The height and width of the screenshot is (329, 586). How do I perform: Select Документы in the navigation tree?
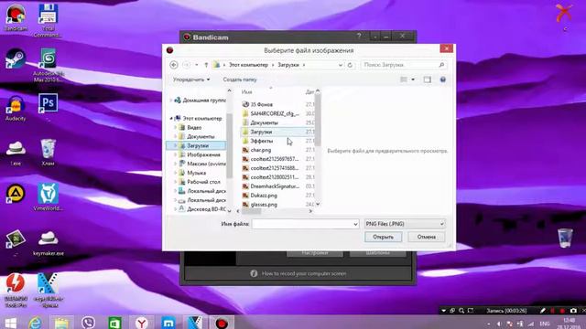coord(201,136)
